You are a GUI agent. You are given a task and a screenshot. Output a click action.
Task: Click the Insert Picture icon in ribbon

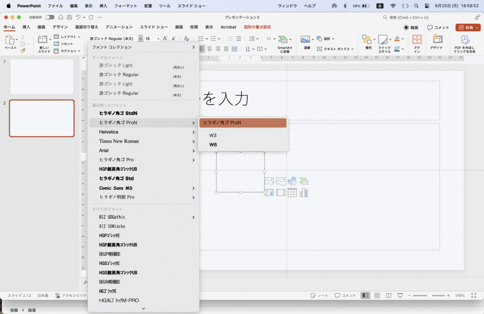(306, 40)
